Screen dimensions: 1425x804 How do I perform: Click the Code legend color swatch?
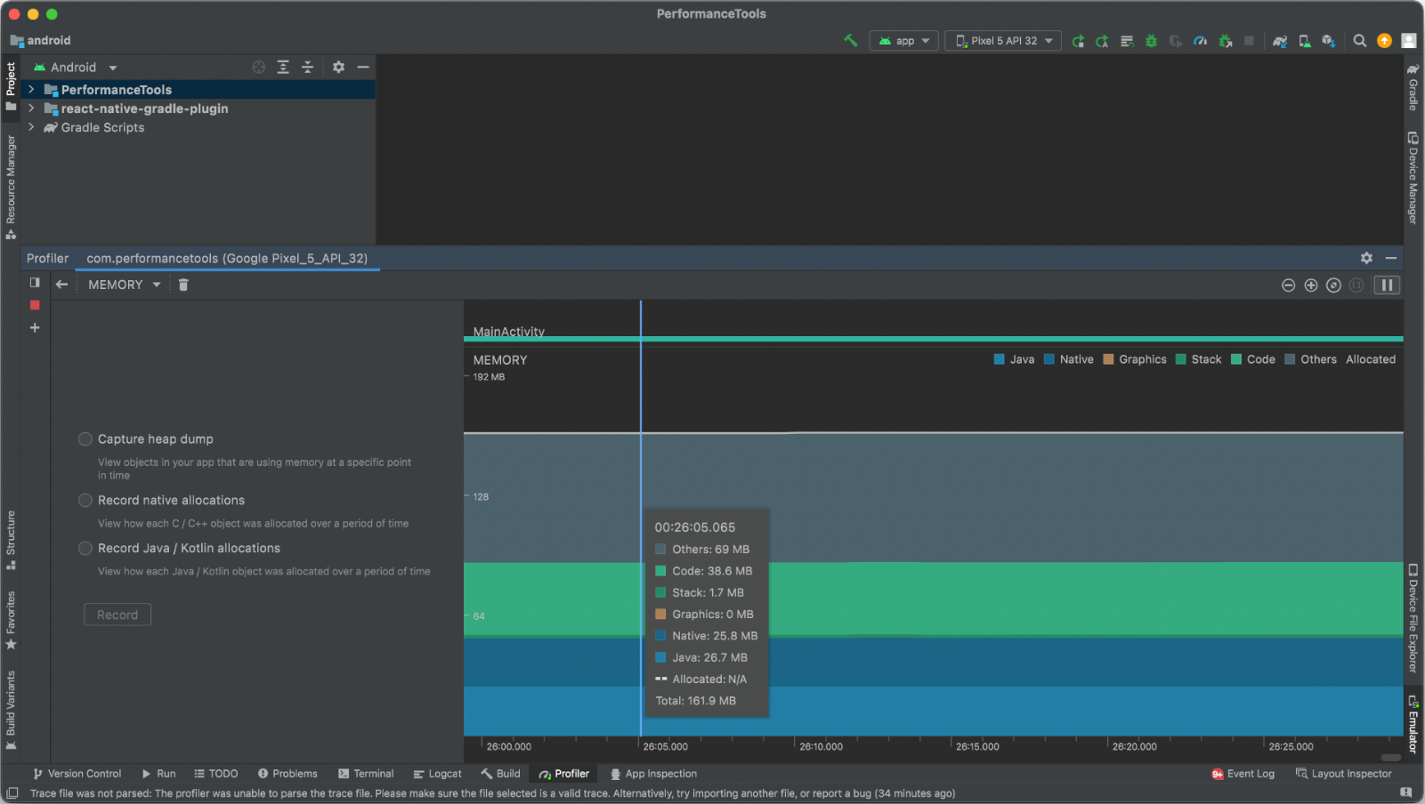1236,359
